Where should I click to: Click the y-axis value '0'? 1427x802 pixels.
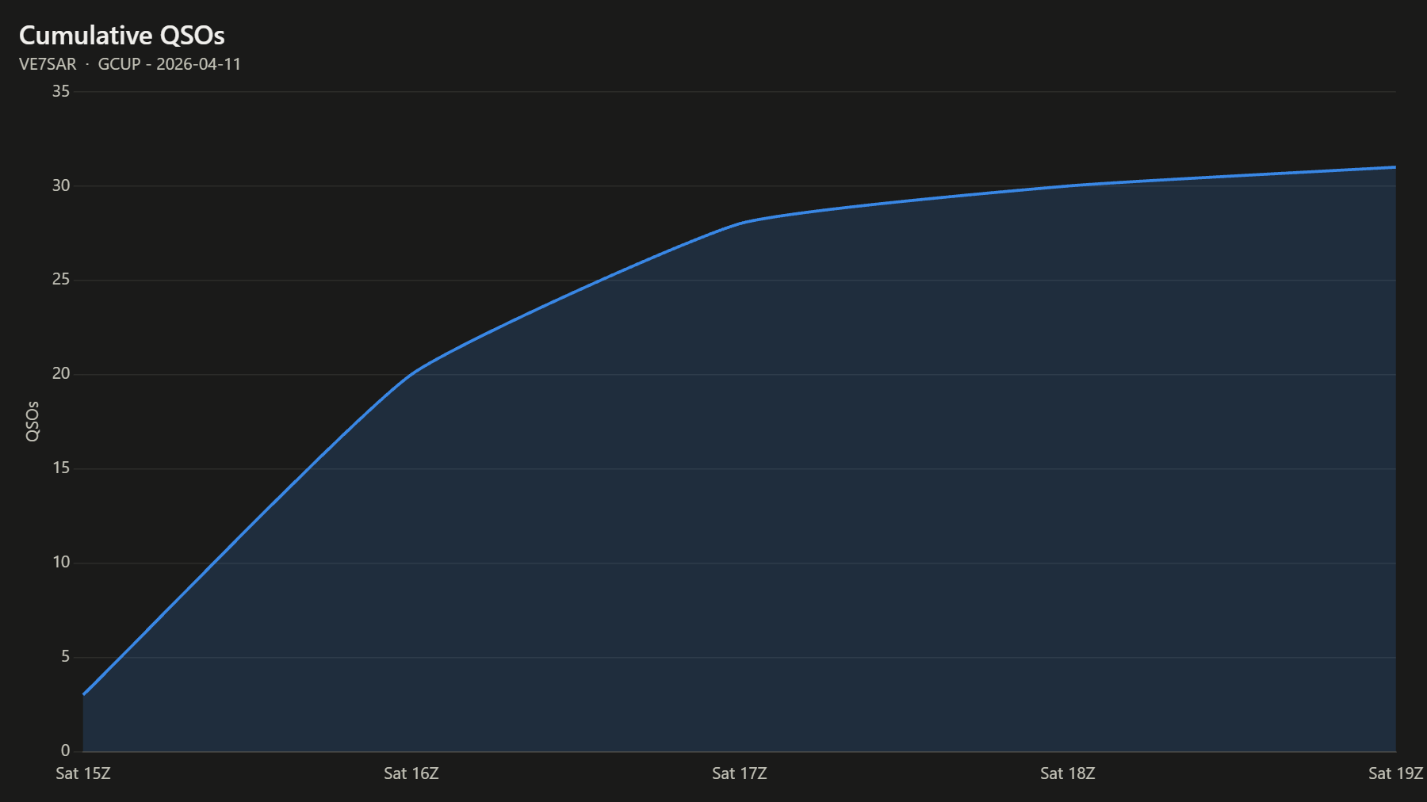(66, 750)
